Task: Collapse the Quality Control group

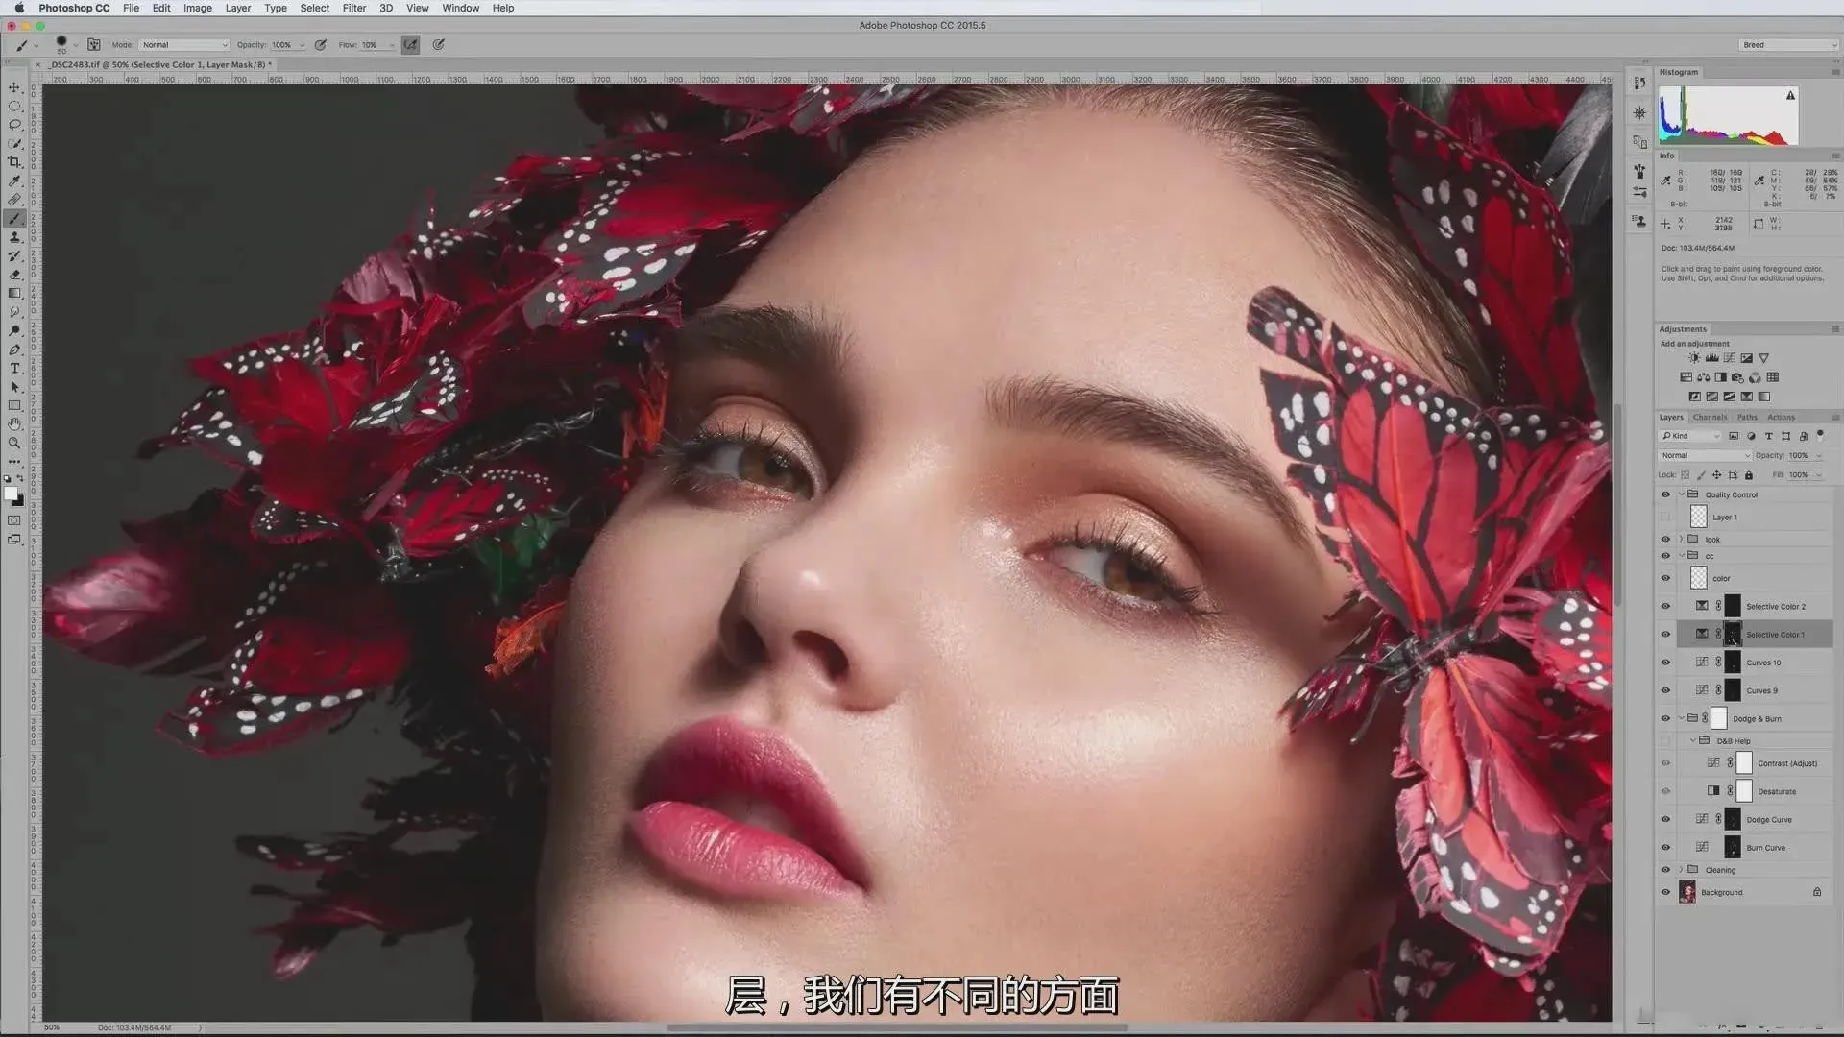Action: 1682,494
